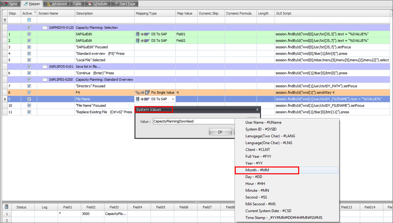Click the Dynamic Formula column header

241,13
